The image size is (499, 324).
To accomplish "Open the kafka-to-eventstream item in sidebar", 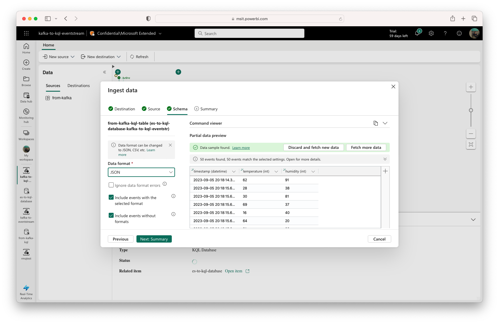I will 26,215.
